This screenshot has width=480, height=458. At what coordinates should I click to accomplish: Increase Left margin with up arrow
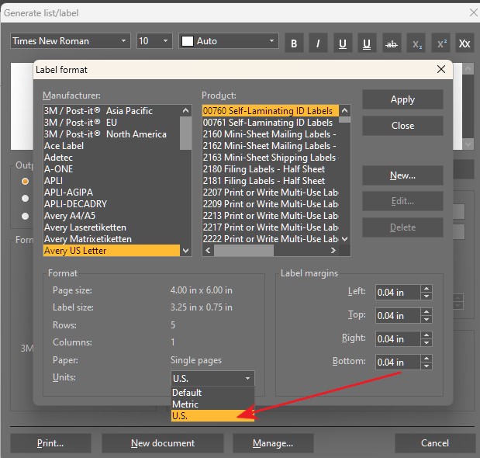tap(426, 289)
